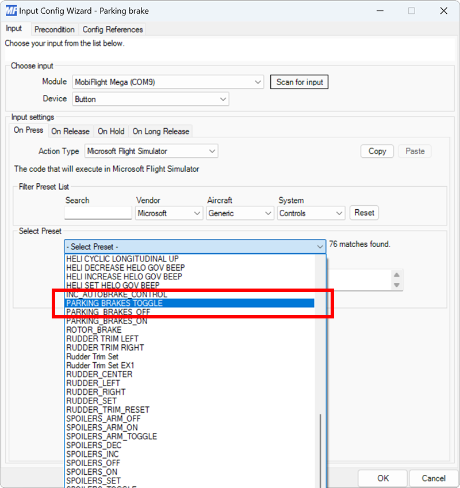The image size is (460, 488).
Task: Confirm the configuration with OK
Action: [x=382, y=478]
